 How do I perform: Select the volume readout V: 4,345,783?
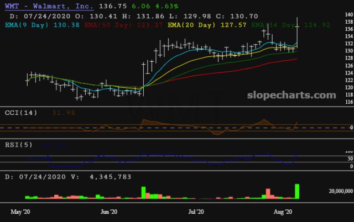[x=101, y=177]
